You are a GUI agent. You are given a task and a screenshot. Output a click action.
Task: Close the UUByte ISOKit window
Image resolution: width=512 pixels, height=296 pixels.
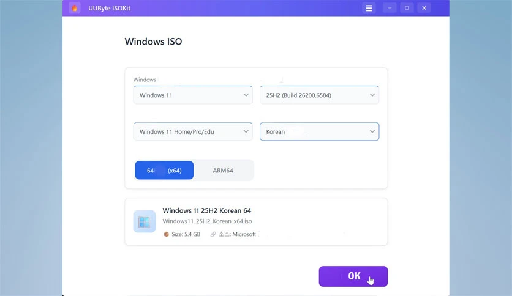pos(424,8)
